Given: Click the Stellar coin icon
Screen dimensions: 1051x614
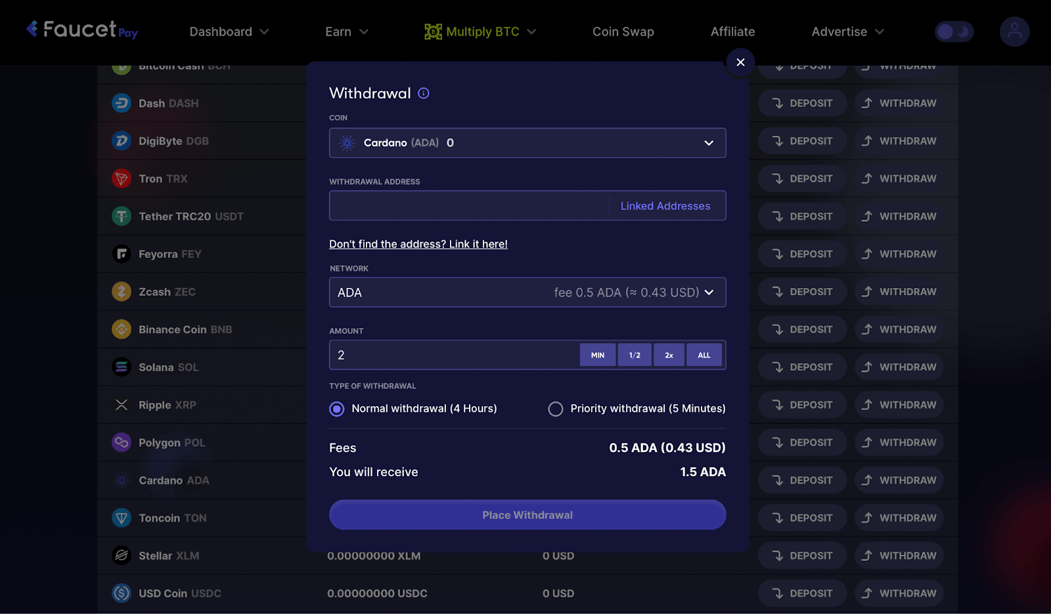Looking at the screenshot, I should [x=122, y=556].
